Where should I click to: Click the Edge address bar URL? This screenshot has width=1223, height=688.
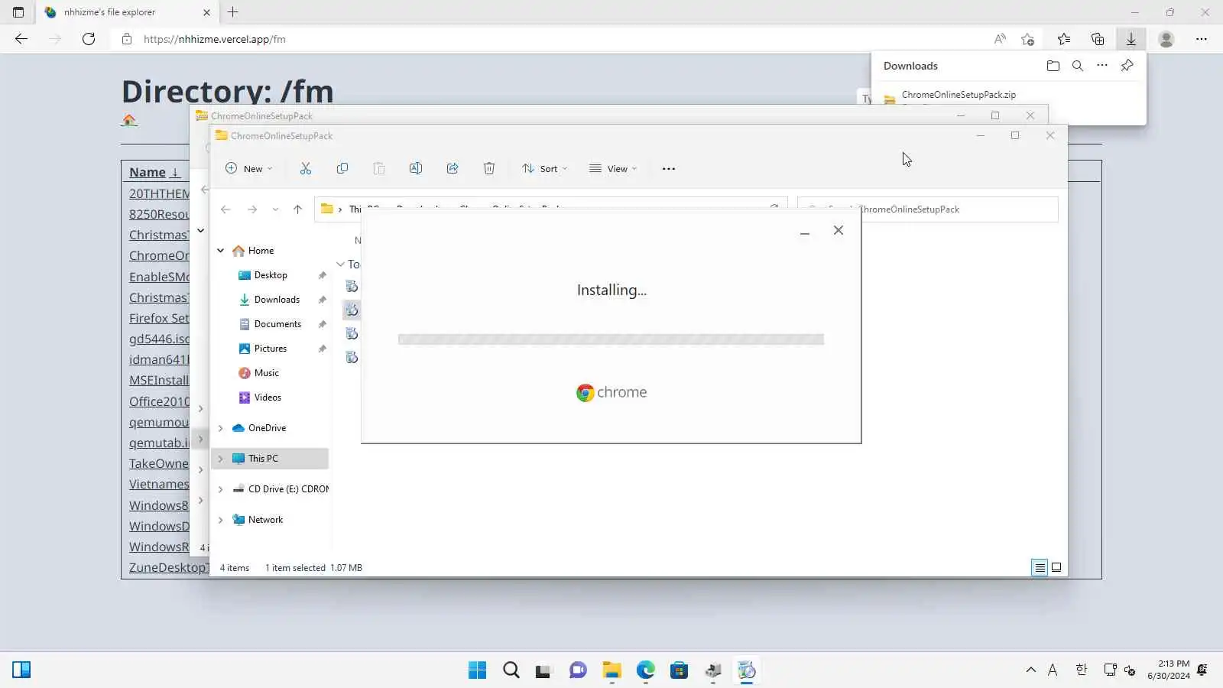click(215, 39)
